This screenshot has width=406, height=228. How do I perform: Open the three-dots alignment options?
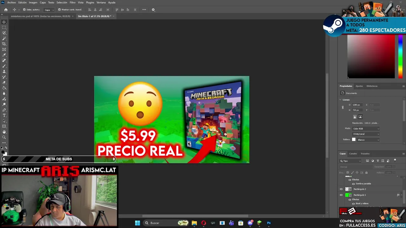144,9
